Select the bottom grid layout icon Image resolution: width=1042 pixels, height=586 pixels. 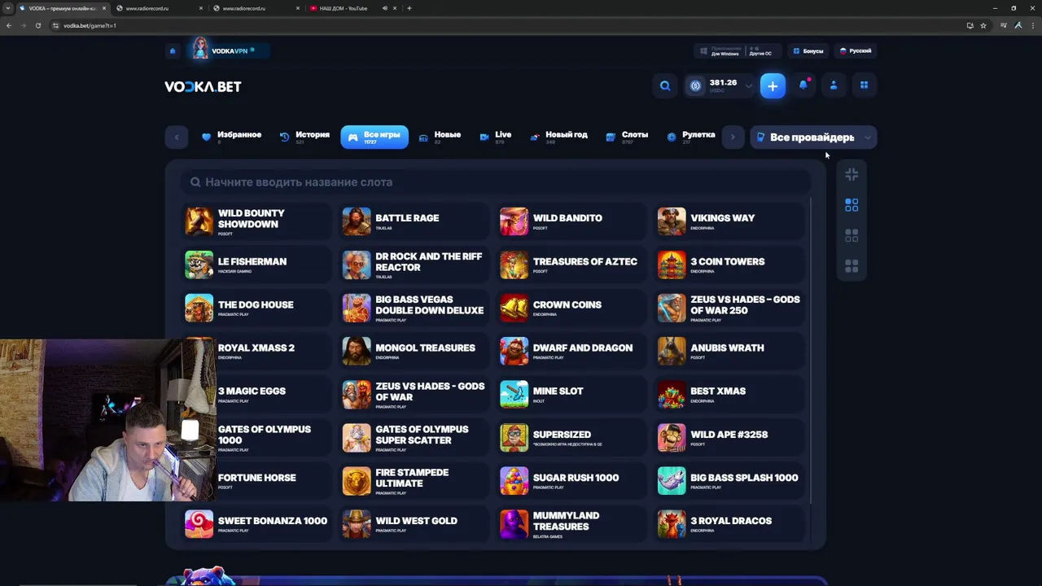tap(852, 266)
